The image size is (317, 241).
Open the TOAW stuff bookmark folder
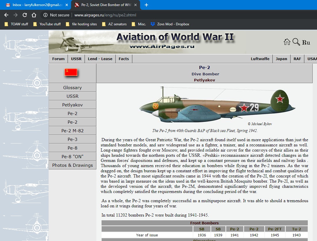coord(16,24)
